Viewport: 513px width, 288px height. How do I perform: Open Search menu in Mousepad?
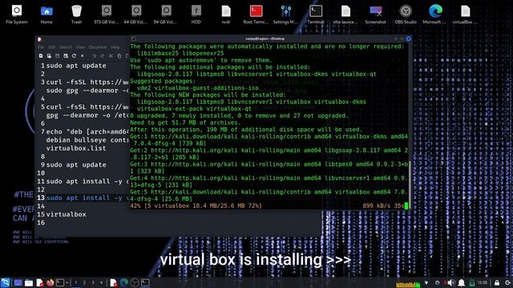[x=66, y=47]
